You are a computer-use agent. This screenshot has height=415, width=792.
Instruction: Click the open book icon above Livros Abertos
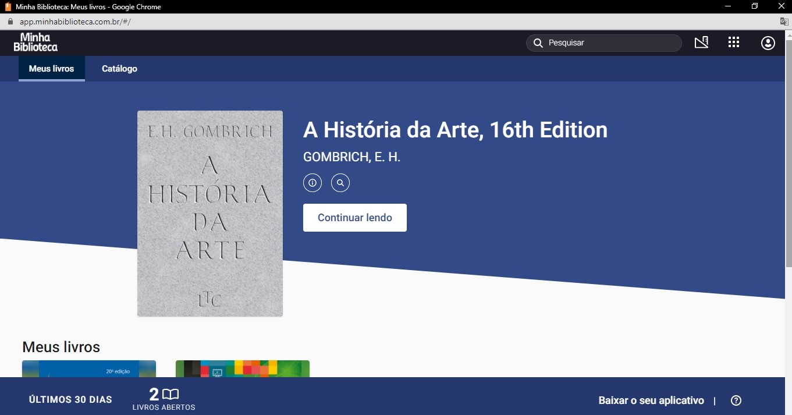pyautogui.click(x=171, y=394)
